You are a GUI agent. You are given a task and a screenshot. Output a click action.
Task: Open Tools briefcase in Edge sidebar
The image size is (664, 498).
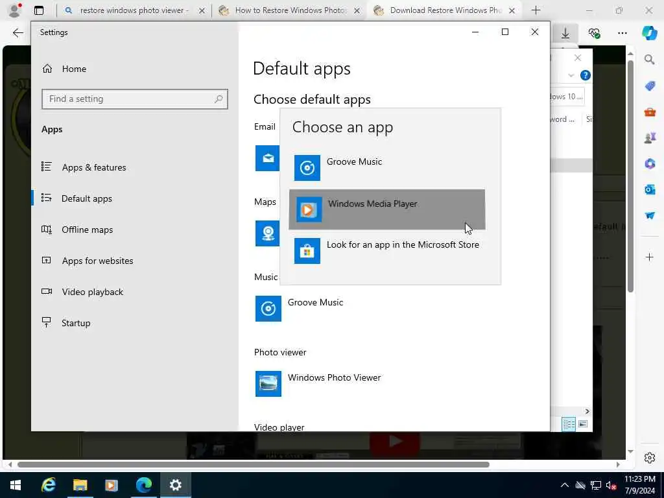point(650,112)
